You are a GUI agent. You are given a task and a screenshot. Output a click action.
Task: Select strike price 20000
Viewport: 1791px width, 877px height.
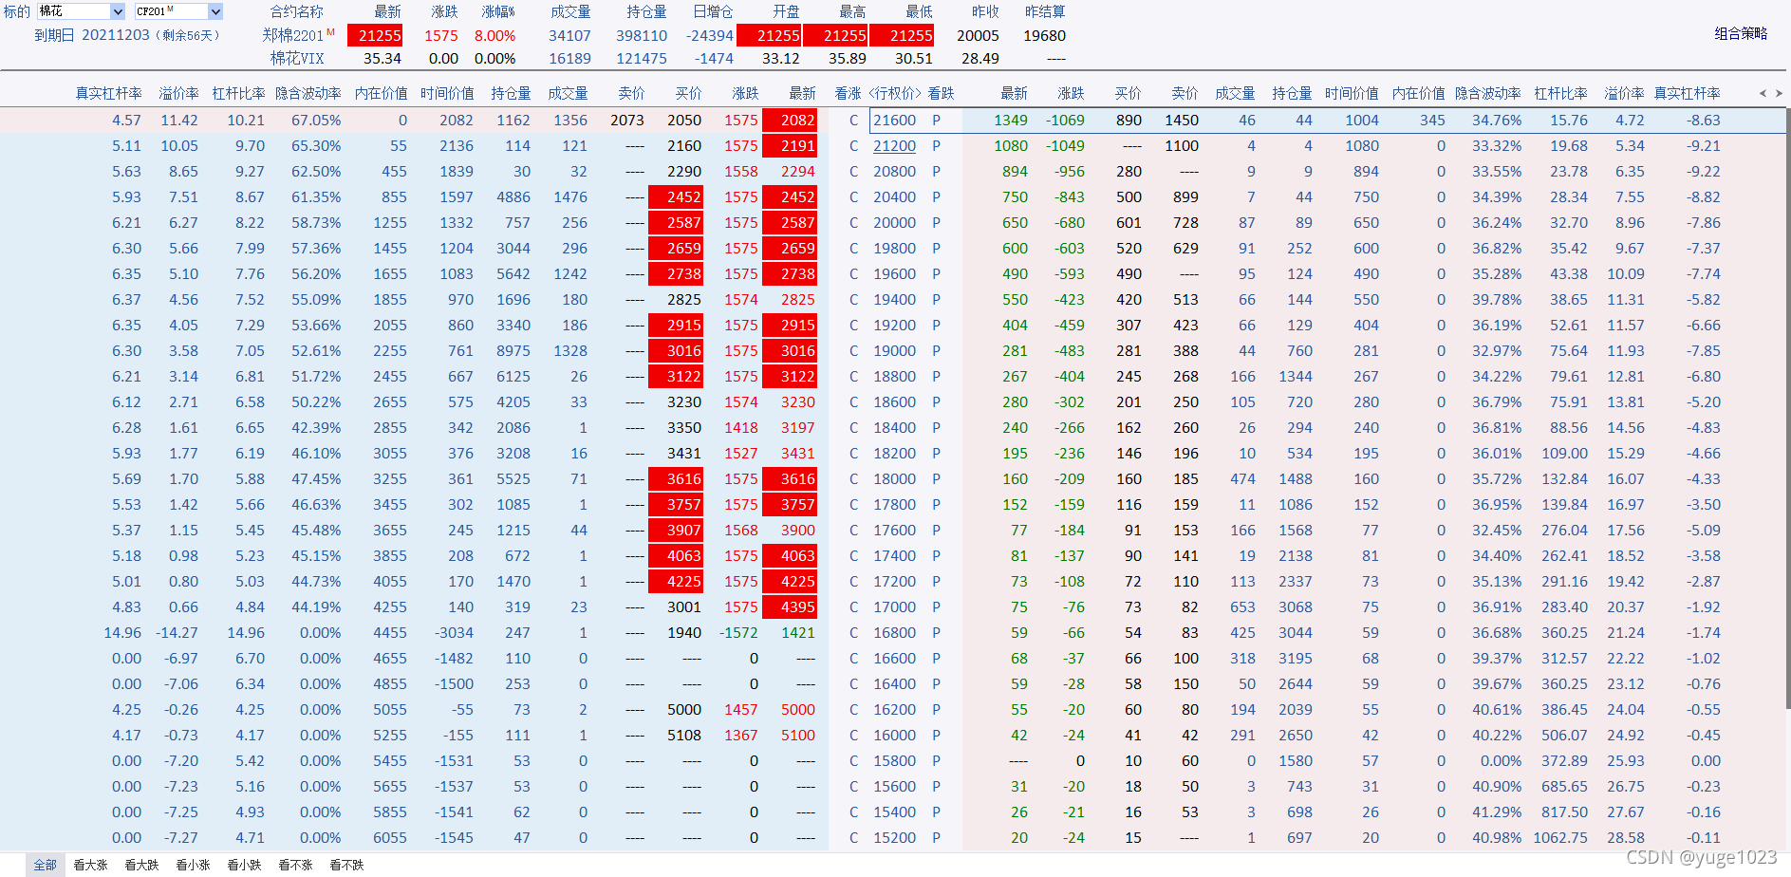click(895, 223)
